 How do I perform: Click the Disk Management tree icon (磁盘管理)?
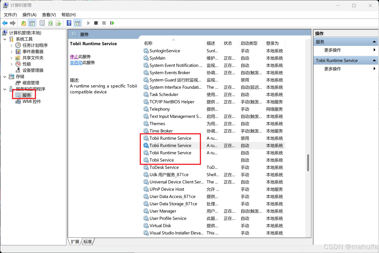18,83
